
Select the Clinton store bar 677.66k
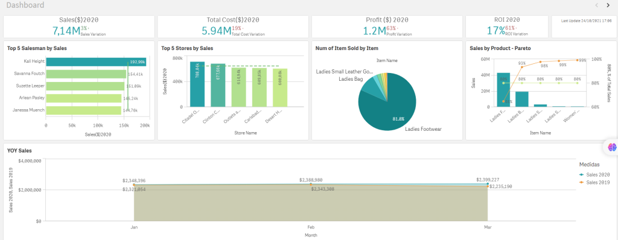click(218, 85)
